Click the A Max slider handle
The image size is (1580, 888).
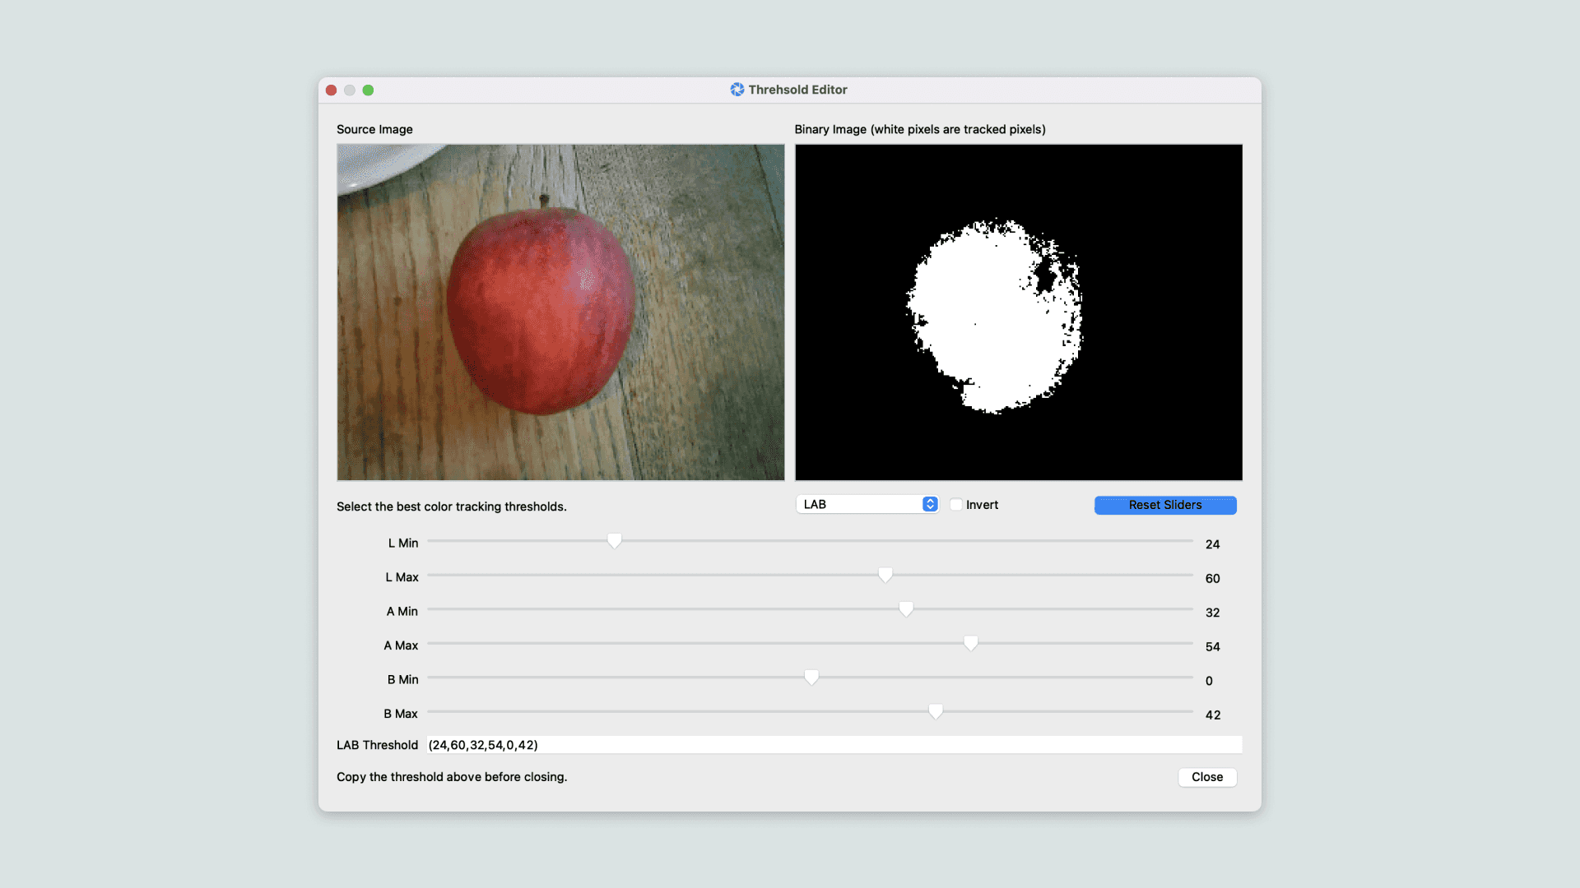pyautogui.click(x=970, y=643)
